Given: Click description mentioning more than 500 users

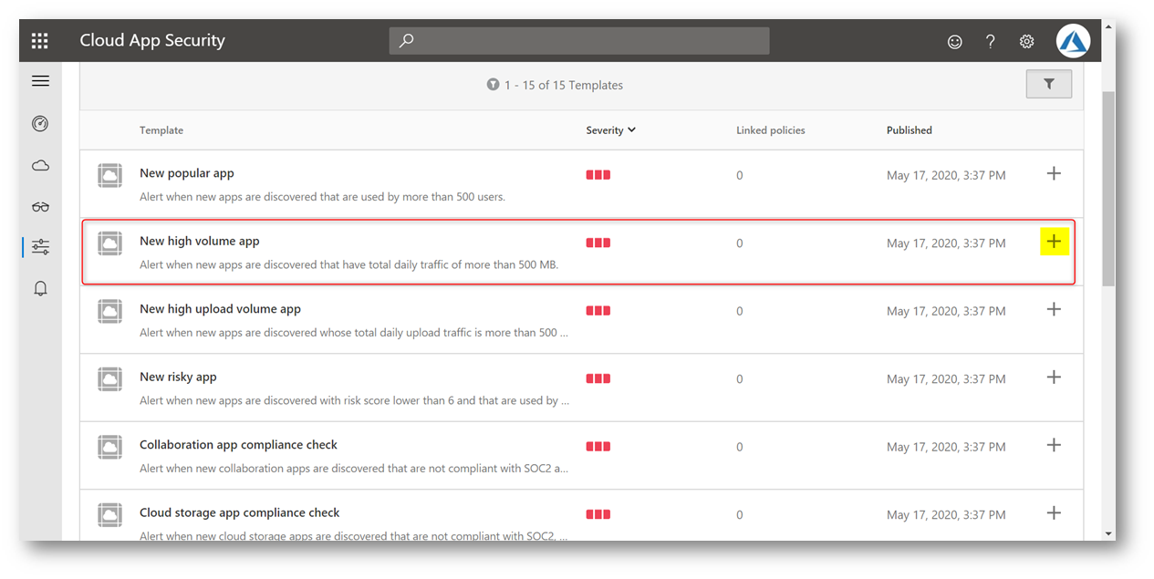Looking at the screenshot, I should pos(322,197).
